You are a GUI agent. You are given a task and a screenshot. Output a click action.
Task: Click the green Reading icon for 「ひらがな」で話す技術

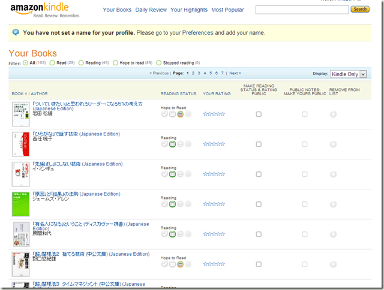point(172,144)
